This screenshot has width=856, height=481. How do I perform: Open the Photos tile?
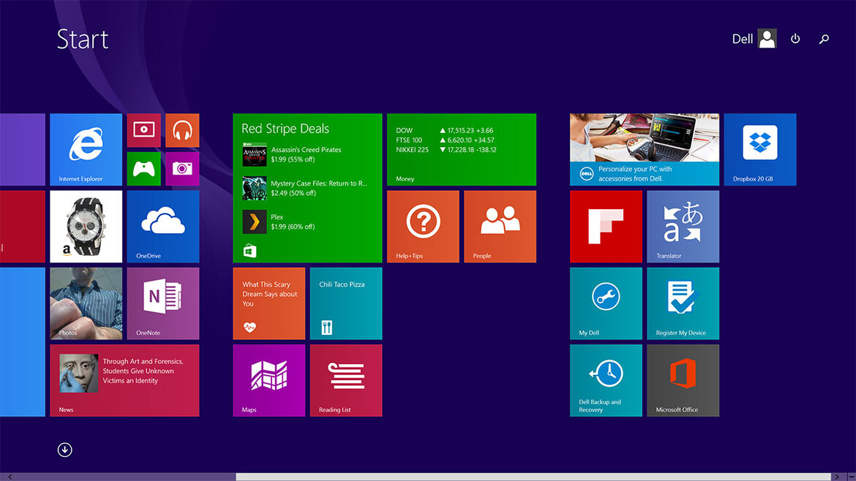coord(86,303)
